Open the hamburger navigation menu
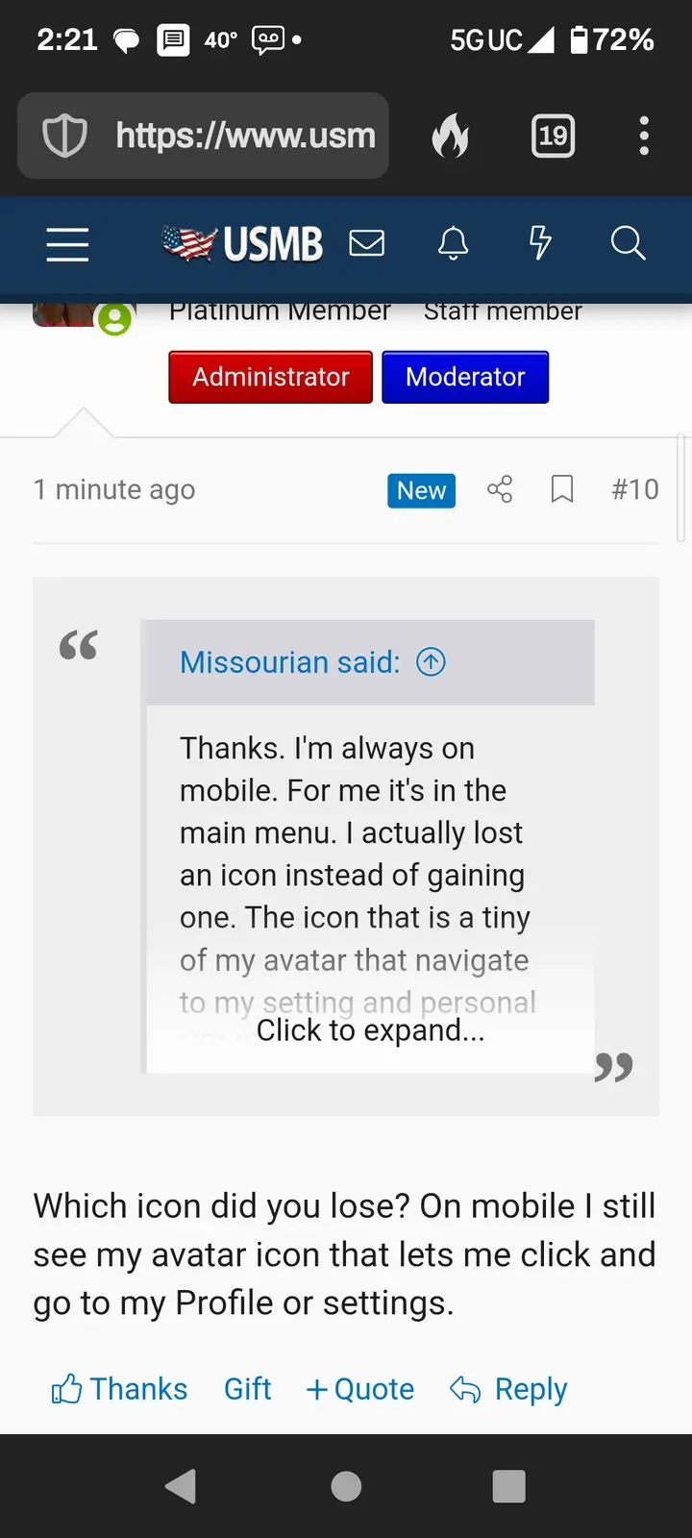This screenshot has width=692, height=1538. [x=67, y=244]
